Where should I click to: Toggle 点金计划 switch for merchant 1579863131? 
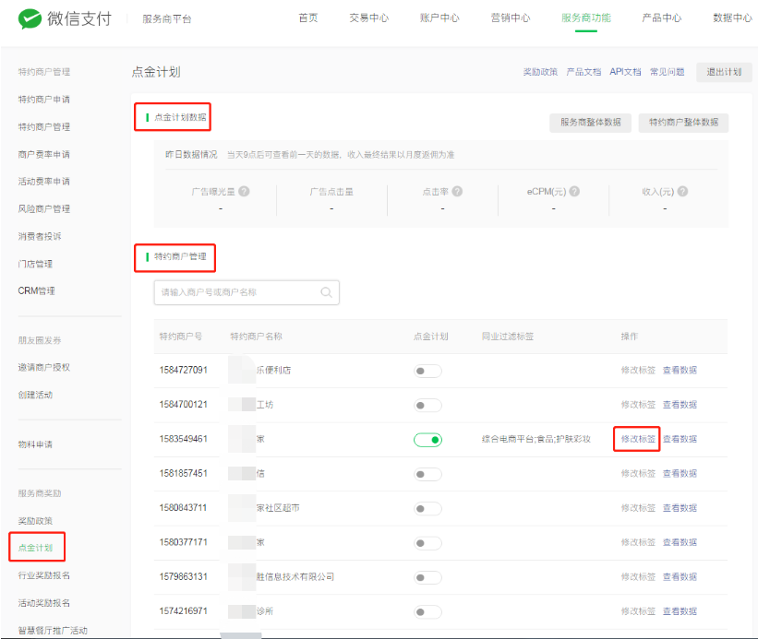click(x=427, y=577)
